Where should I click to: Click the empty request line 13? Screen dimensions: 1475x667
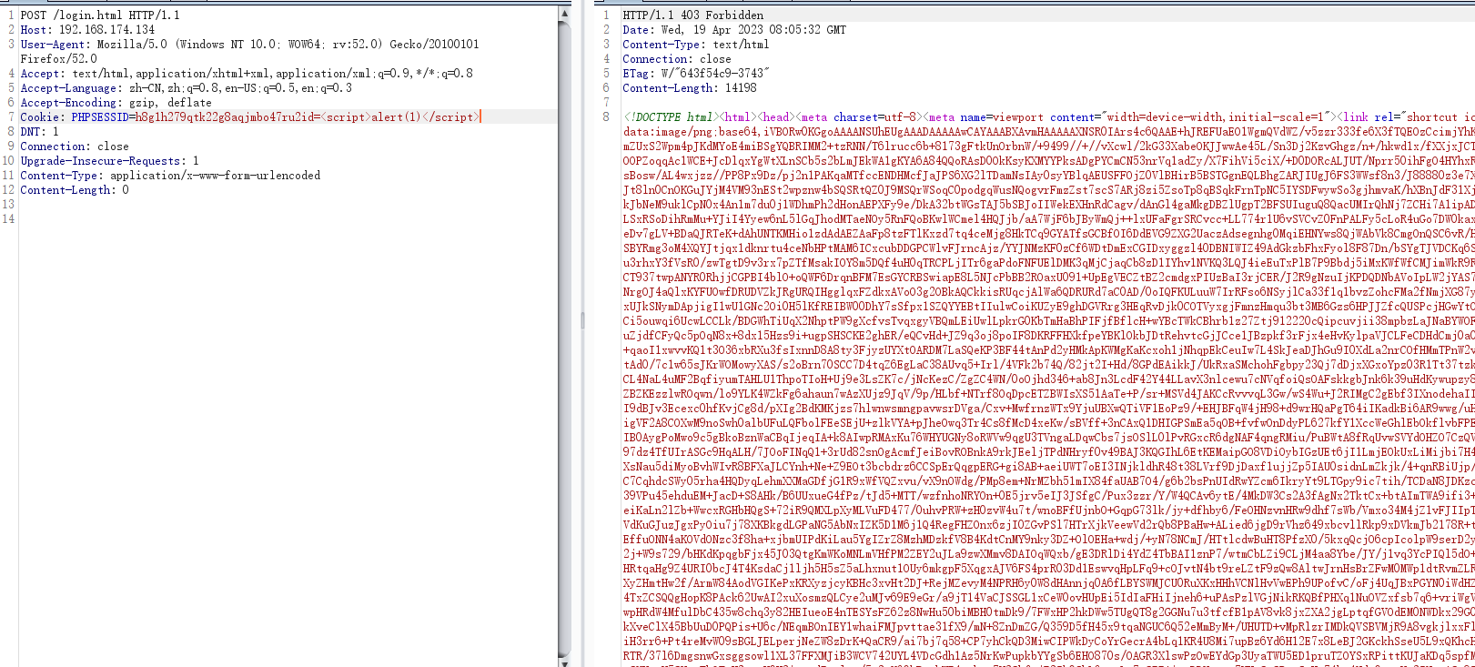[288, 204]
